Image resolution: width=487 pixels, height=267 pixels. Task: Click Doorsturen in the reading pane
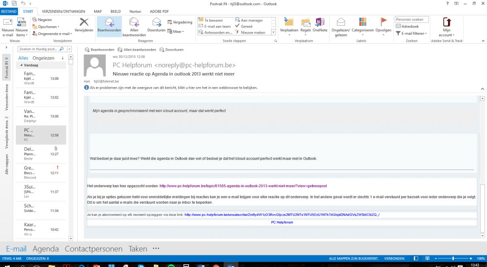172,49
